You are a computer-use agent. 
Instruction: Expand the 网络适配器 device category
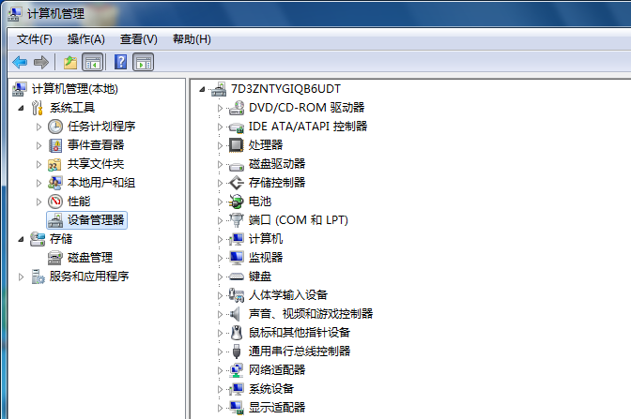221,370
